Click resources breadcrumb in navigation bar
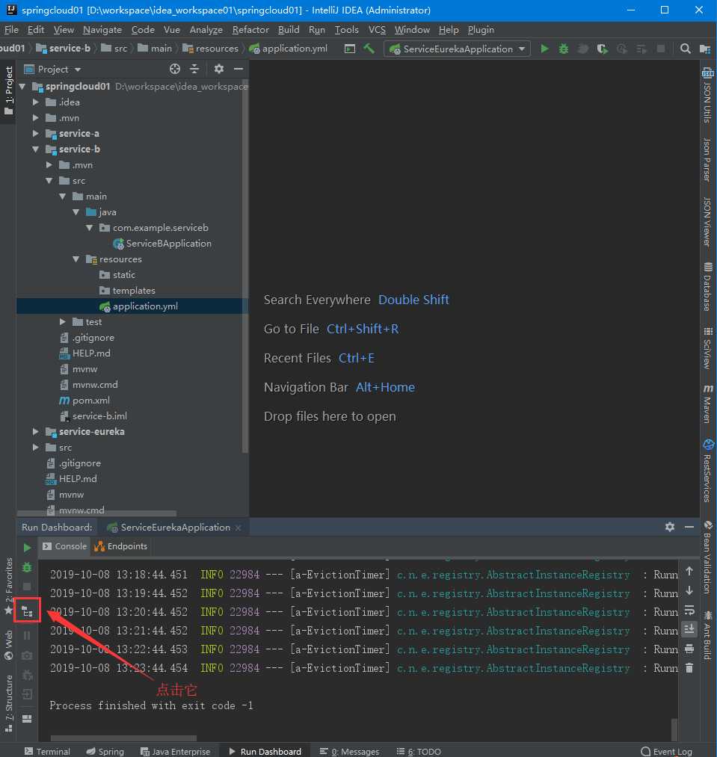717x757 pixels. (210, 49)
